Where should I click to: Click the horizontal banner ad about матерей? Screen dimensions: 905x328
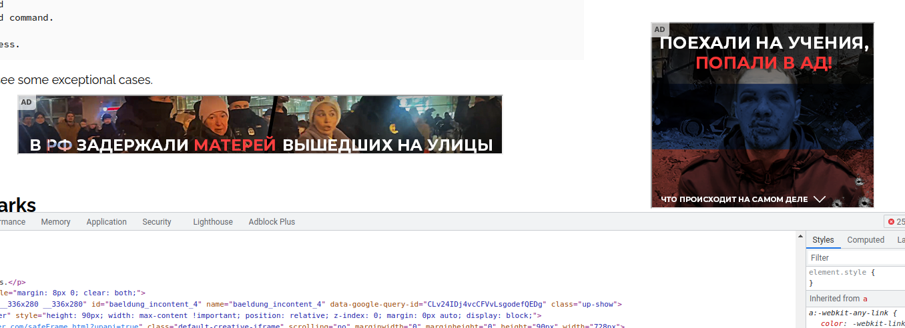[260, 125]
